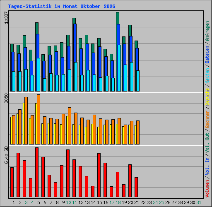Image resolution: width=212 pixels, height=207 pixels.
Task: Click the tallest green Anfragen bar for day 18
Action: pyautogui.click(x=118, y=18)
